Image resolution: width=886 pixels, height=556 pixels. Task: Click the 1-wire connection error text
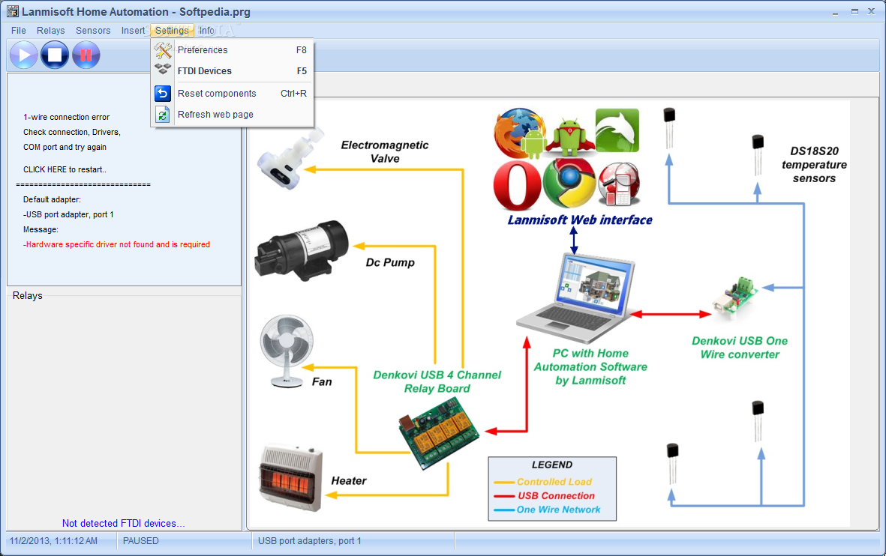click(66, 117)
